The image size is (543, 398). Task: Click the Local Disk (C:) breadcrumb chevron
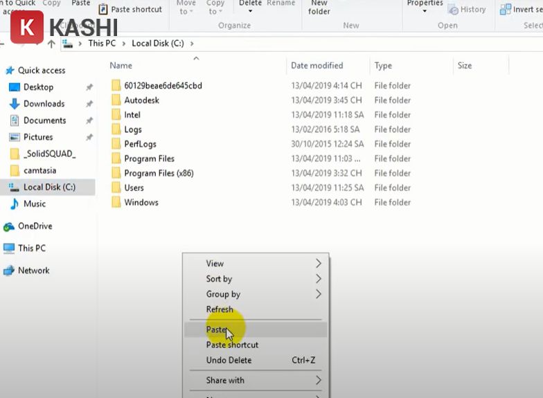point(192,44)
